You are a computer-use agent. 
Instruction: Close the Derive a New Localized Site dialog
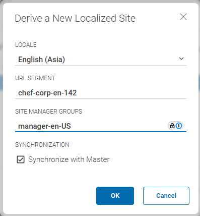[183, 17]
